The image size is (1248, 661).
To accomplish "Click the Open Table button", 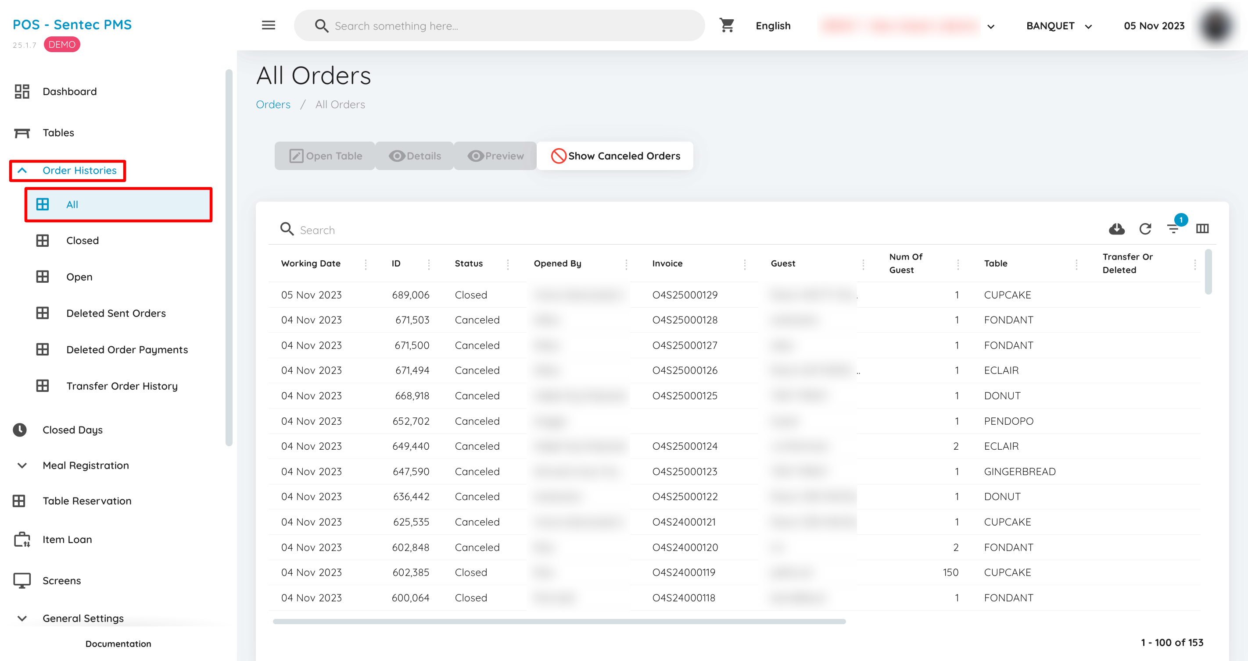I will (325, 156).
